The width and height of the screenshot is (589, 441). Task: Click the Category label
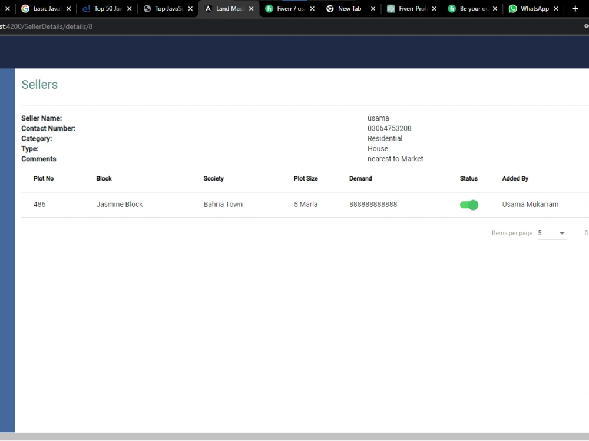pos(37,138)
